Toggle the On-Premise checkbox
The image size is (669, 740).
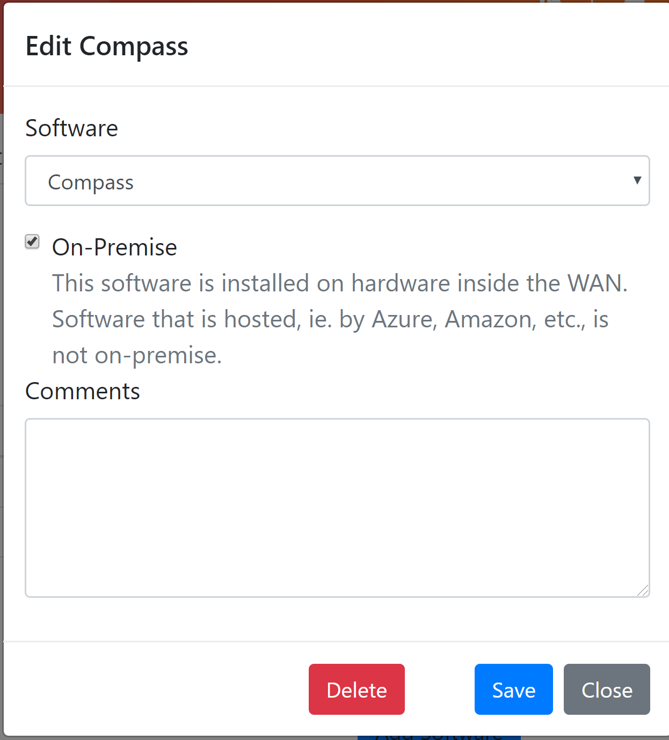coord(32,242)
